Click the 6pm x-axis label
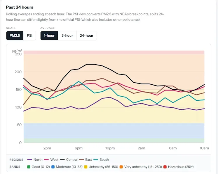Image resolution: width=218 pixels, height=174 pixels. click(x=79, y=148)
